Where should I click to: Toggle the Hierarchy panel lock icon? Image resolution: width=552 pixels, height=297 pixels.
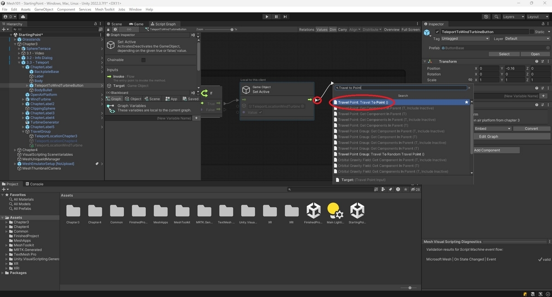[x=96, y=24]
